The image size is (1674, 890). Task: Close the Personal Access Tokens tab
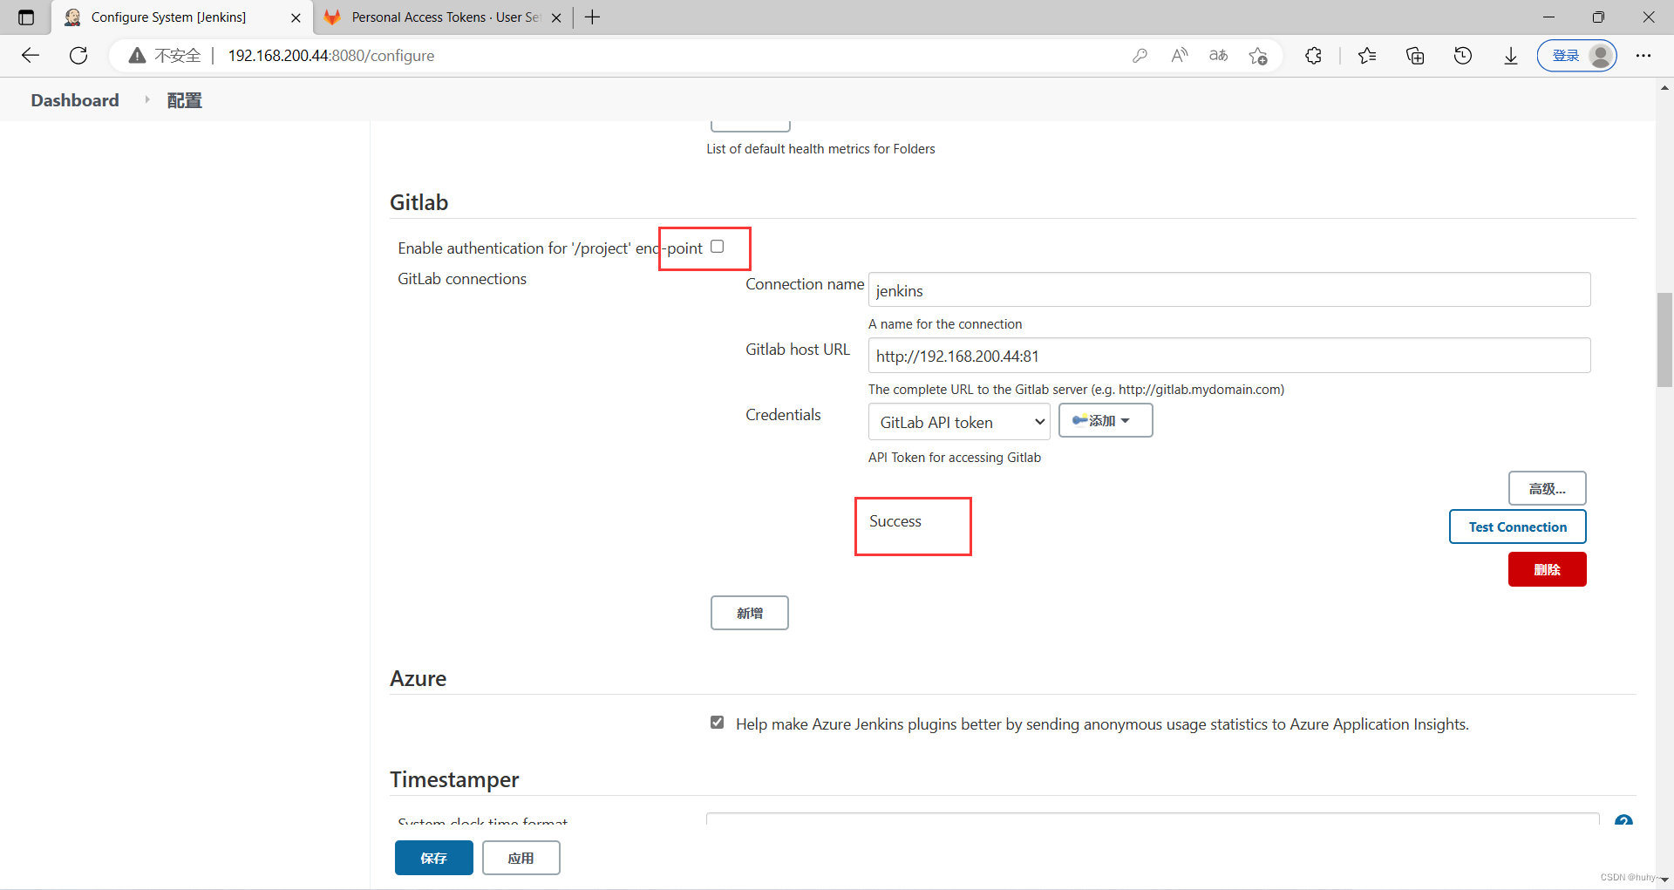(556, 17)
